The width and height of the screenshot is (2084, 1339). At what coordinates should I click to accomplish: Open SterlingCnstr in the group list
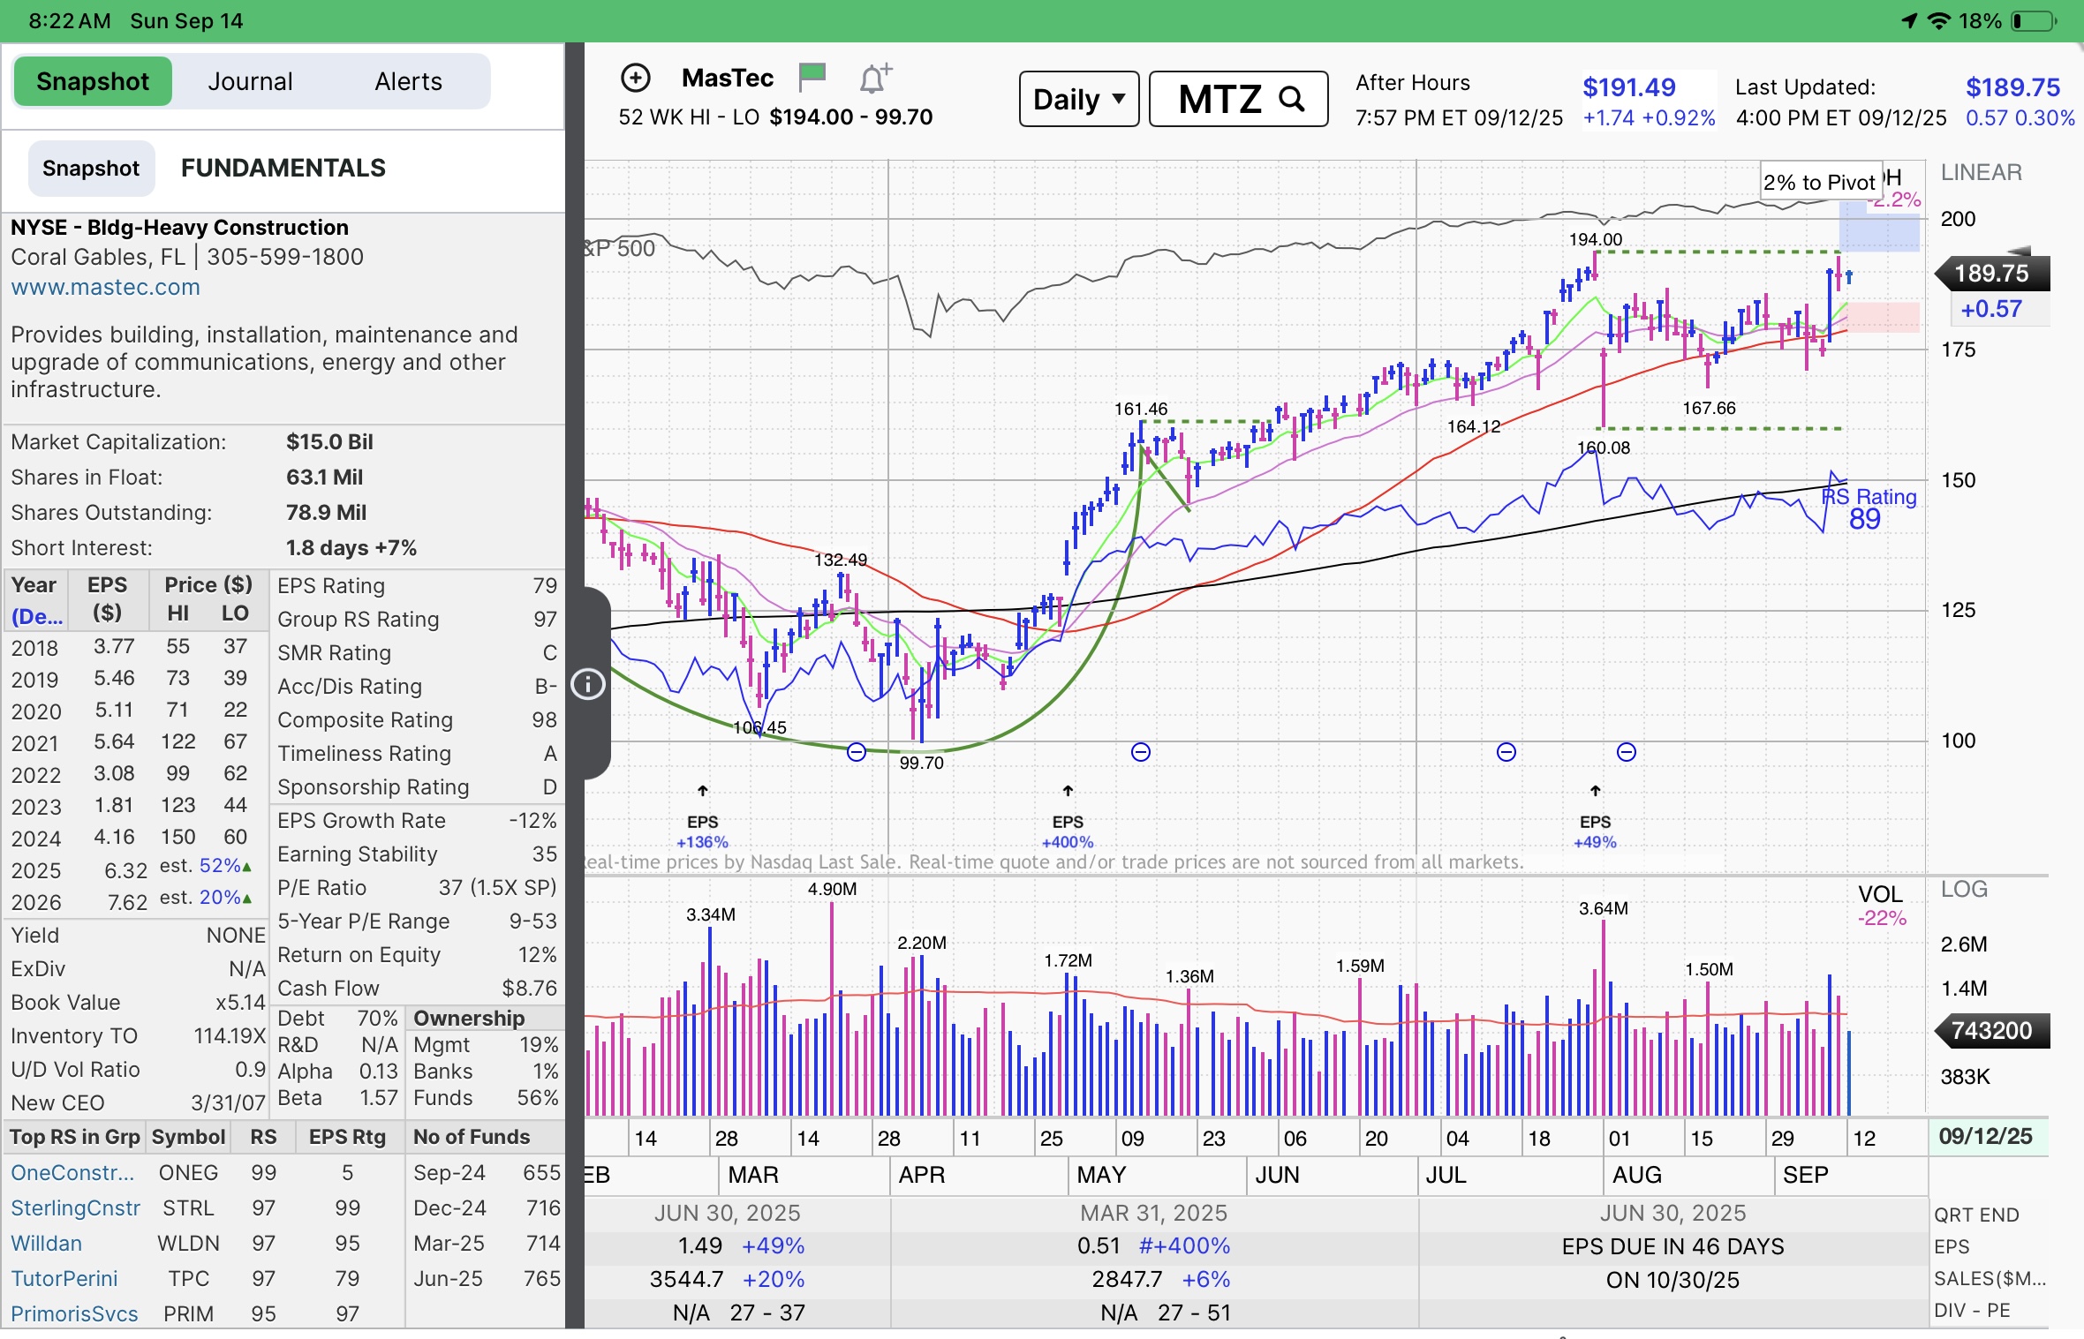pyautogui.click(x=75, y=1208)
